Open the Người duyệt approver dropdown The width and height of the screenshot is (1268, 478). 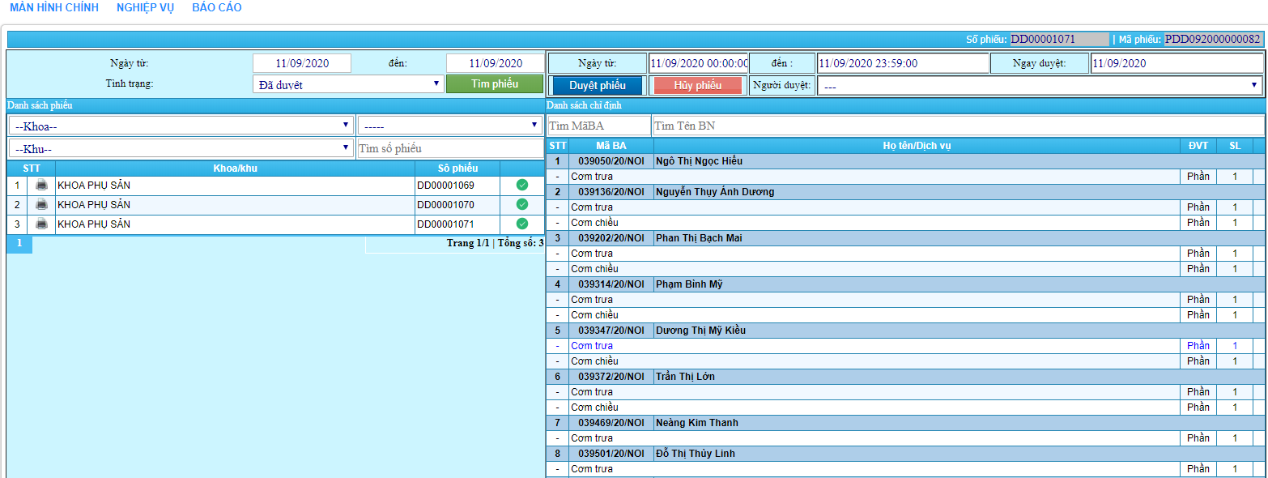pyautogui.click(x=1040, y=85)
